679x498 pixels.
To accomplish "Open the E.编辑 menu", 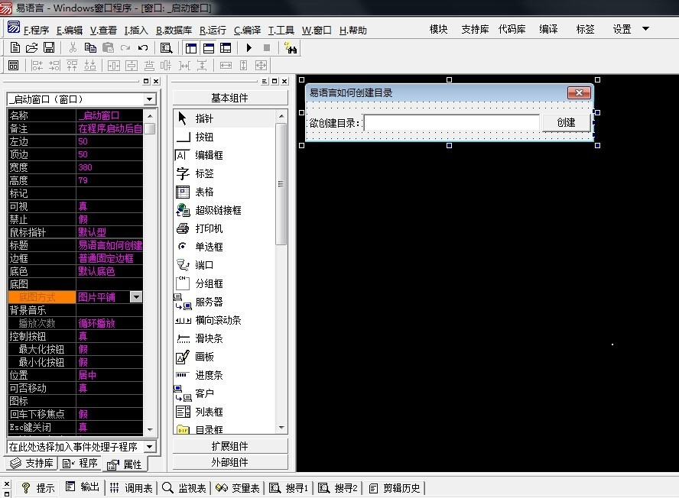I will click(x=70, y=30).
